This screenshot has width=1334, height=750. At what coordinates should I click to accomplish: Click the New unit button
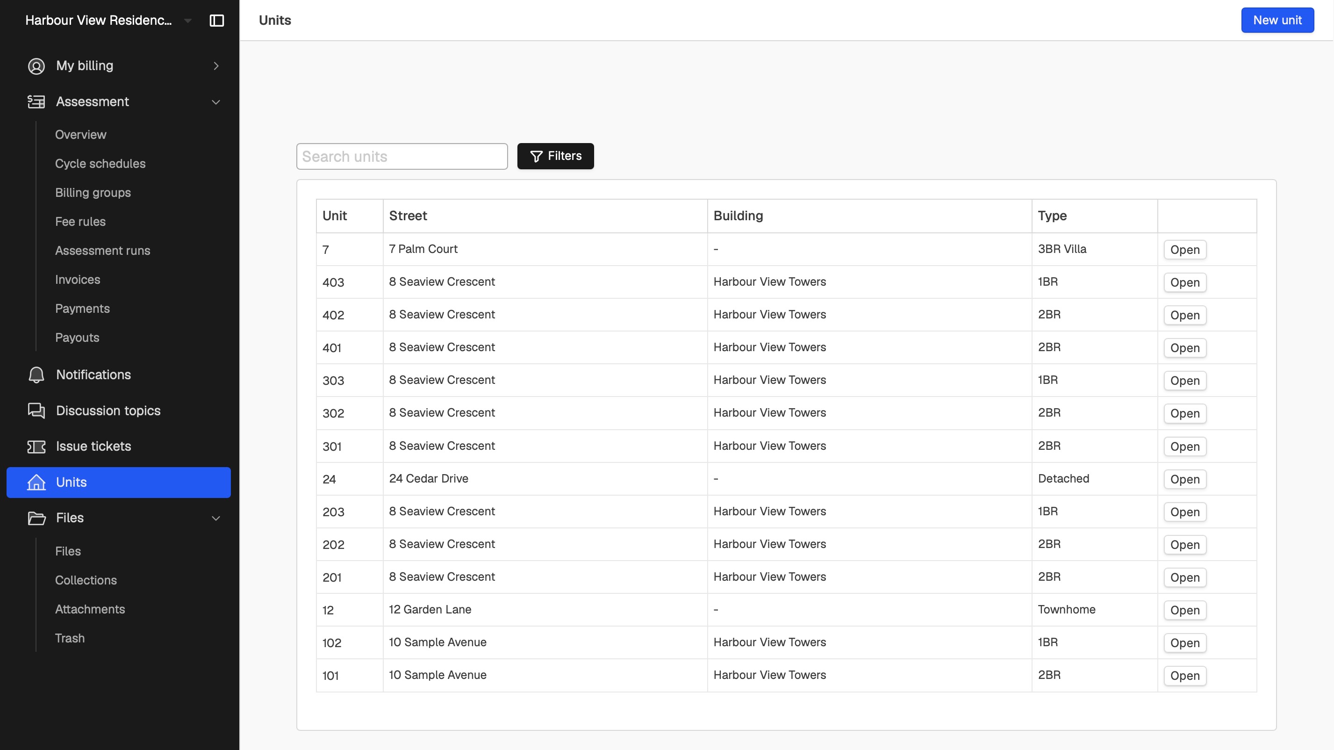(x=1277, y=20)
